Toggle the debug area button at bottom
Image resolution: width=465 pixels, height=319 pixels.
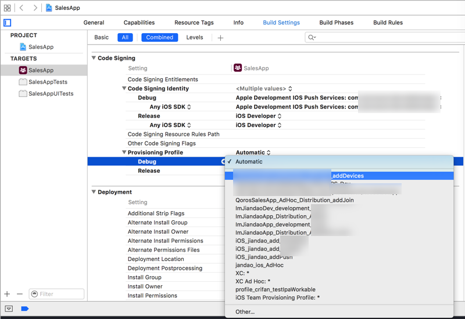(9, 309)
